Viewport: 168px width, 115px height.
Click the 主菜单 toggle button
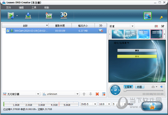[129, 87]
